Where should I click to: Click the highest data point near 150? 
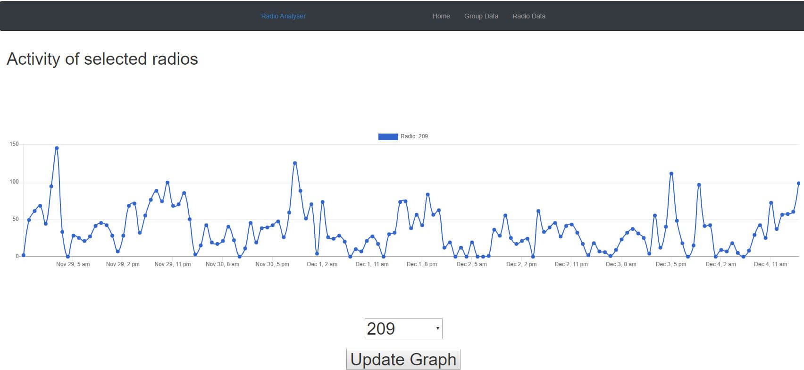[x=57, y=148]
